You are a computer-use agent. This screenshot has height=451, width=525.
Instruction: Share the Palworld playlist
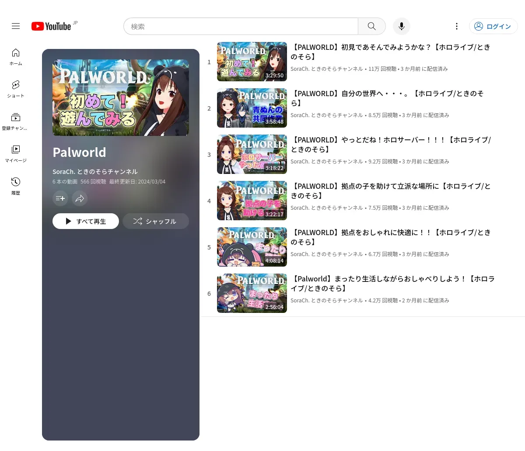80,198
